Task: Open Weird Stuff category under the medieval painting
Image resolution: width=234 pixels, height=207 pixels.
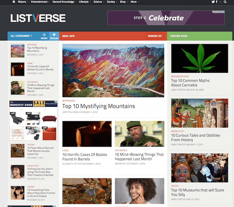Action: [178, 131]
